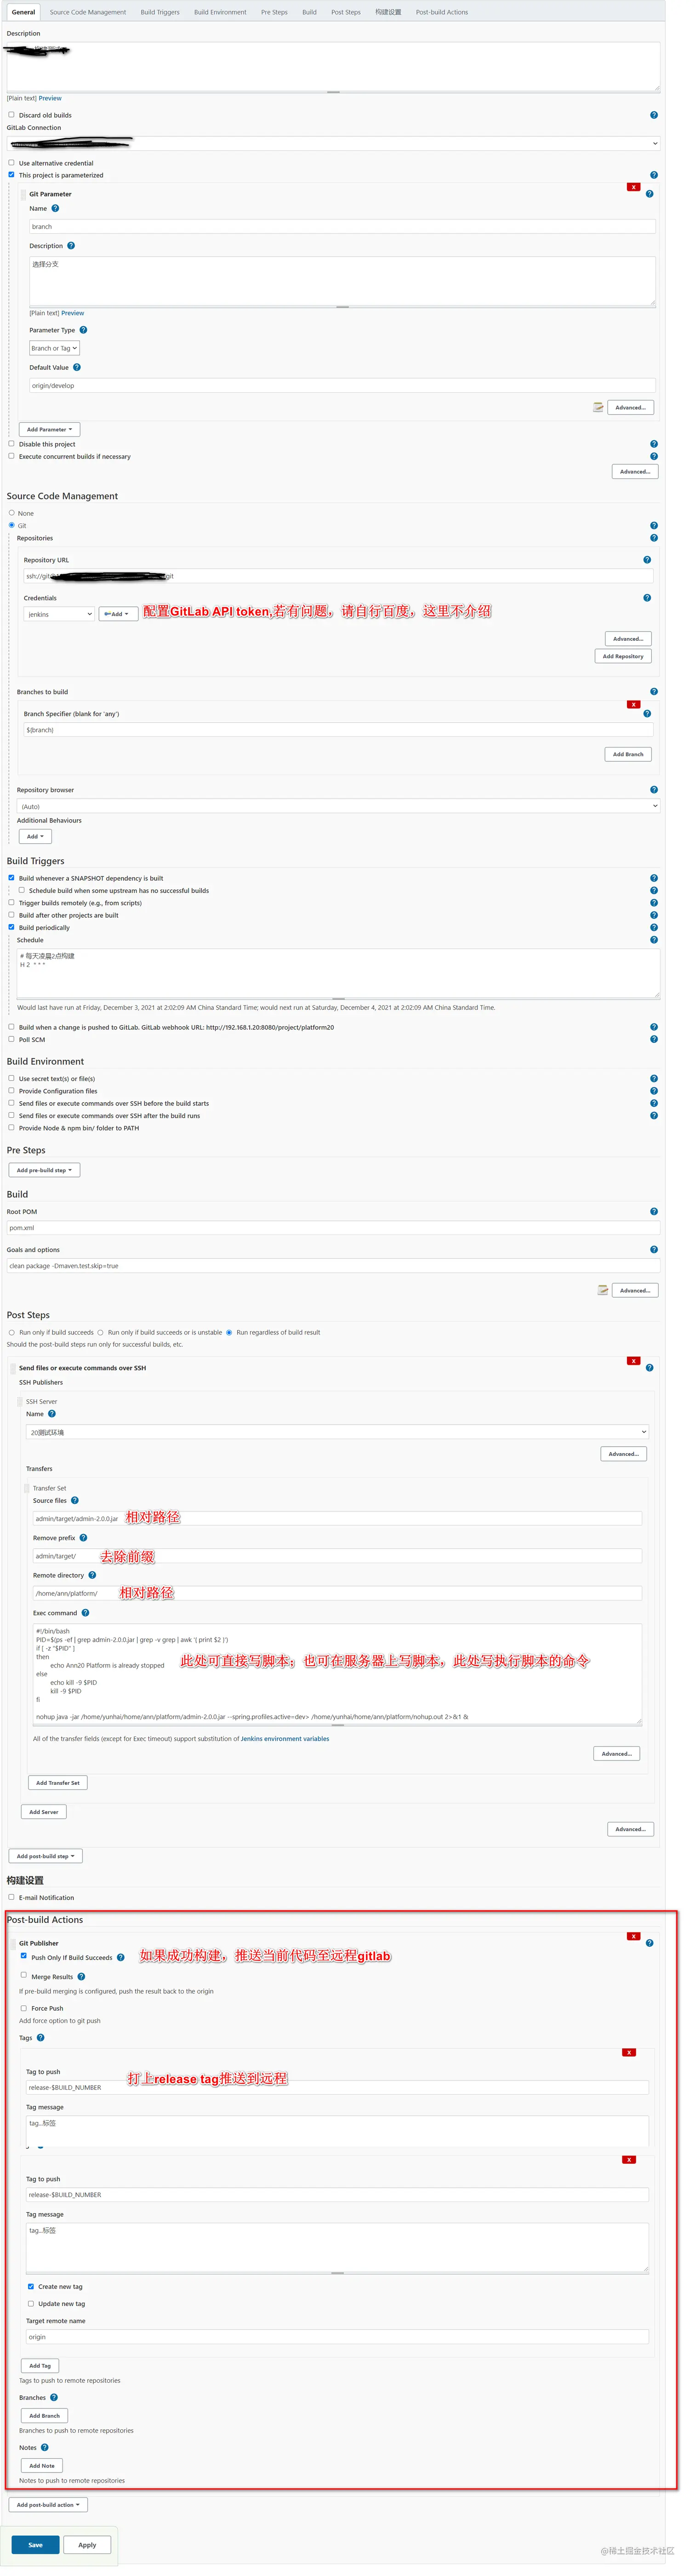Check Update new tag
Screen dimensions: 695x2576
click(x=30, y=2304)
